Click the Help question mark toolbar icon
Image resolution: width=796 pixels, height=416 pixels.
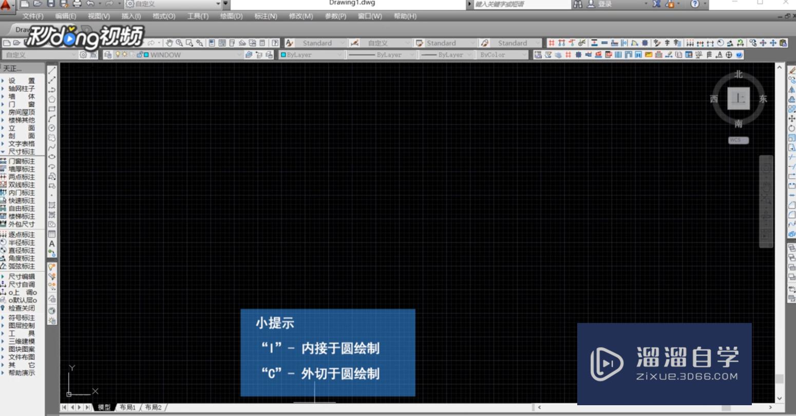(275, 43)
